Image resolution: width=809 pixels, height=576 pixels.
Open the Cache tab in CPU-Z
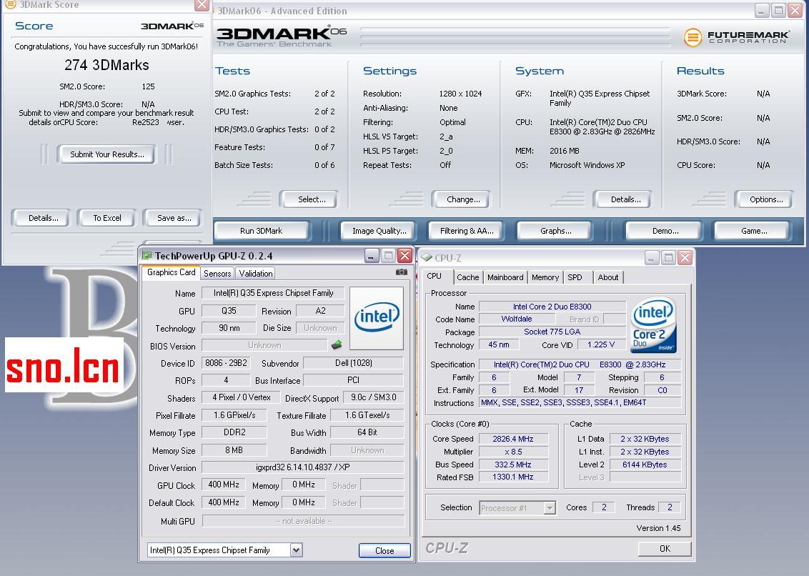pos(468,277)
